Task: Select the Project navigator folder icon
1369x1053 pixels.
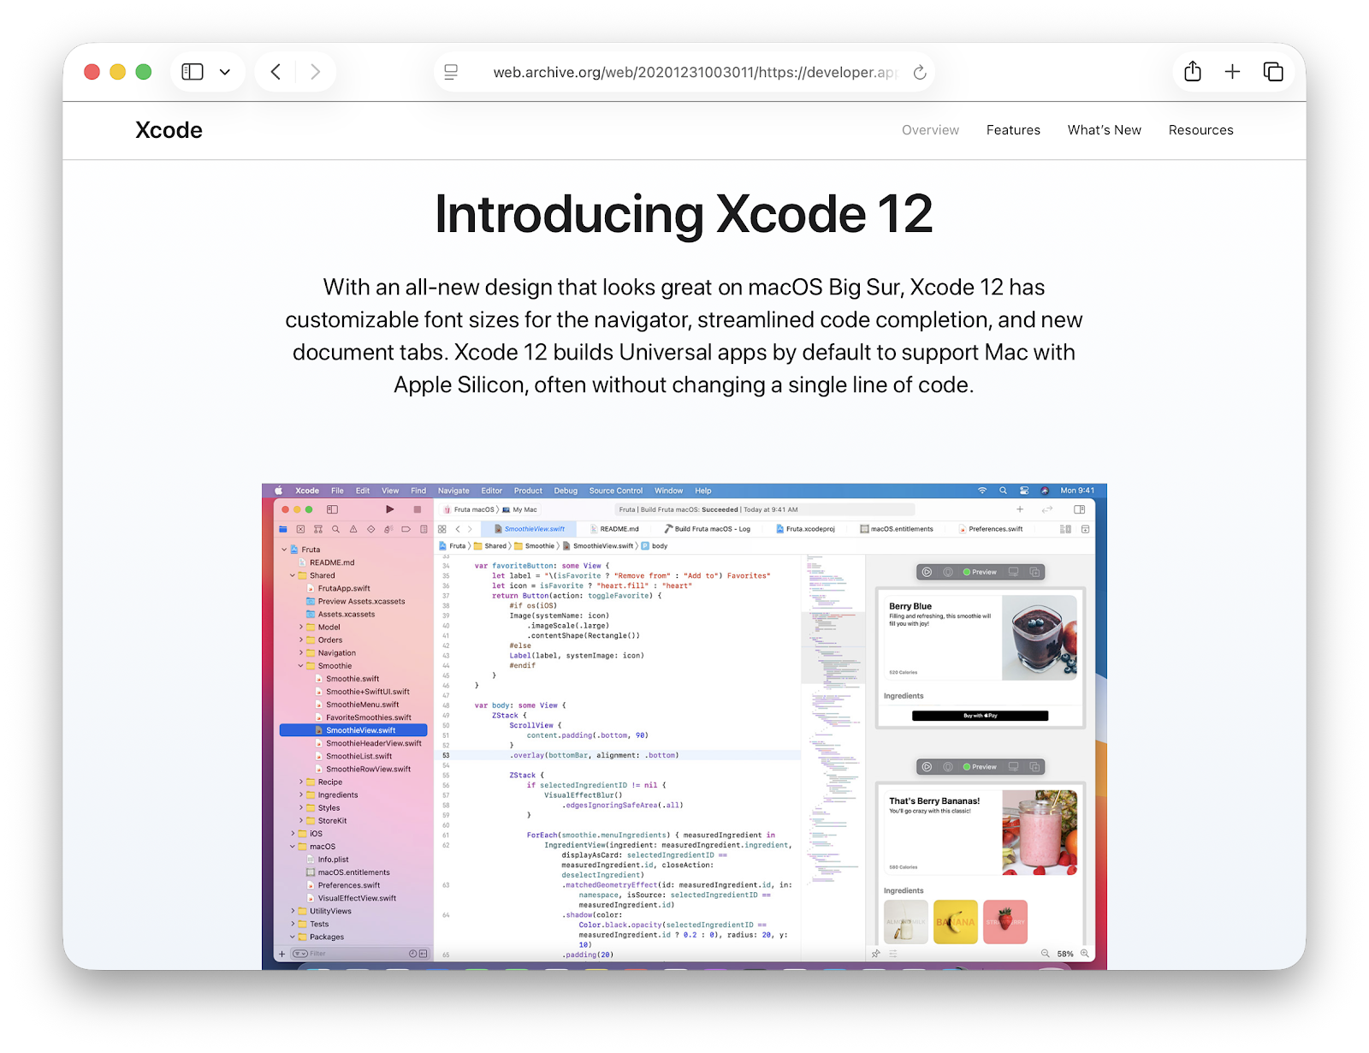Action: tap(283, 529)
